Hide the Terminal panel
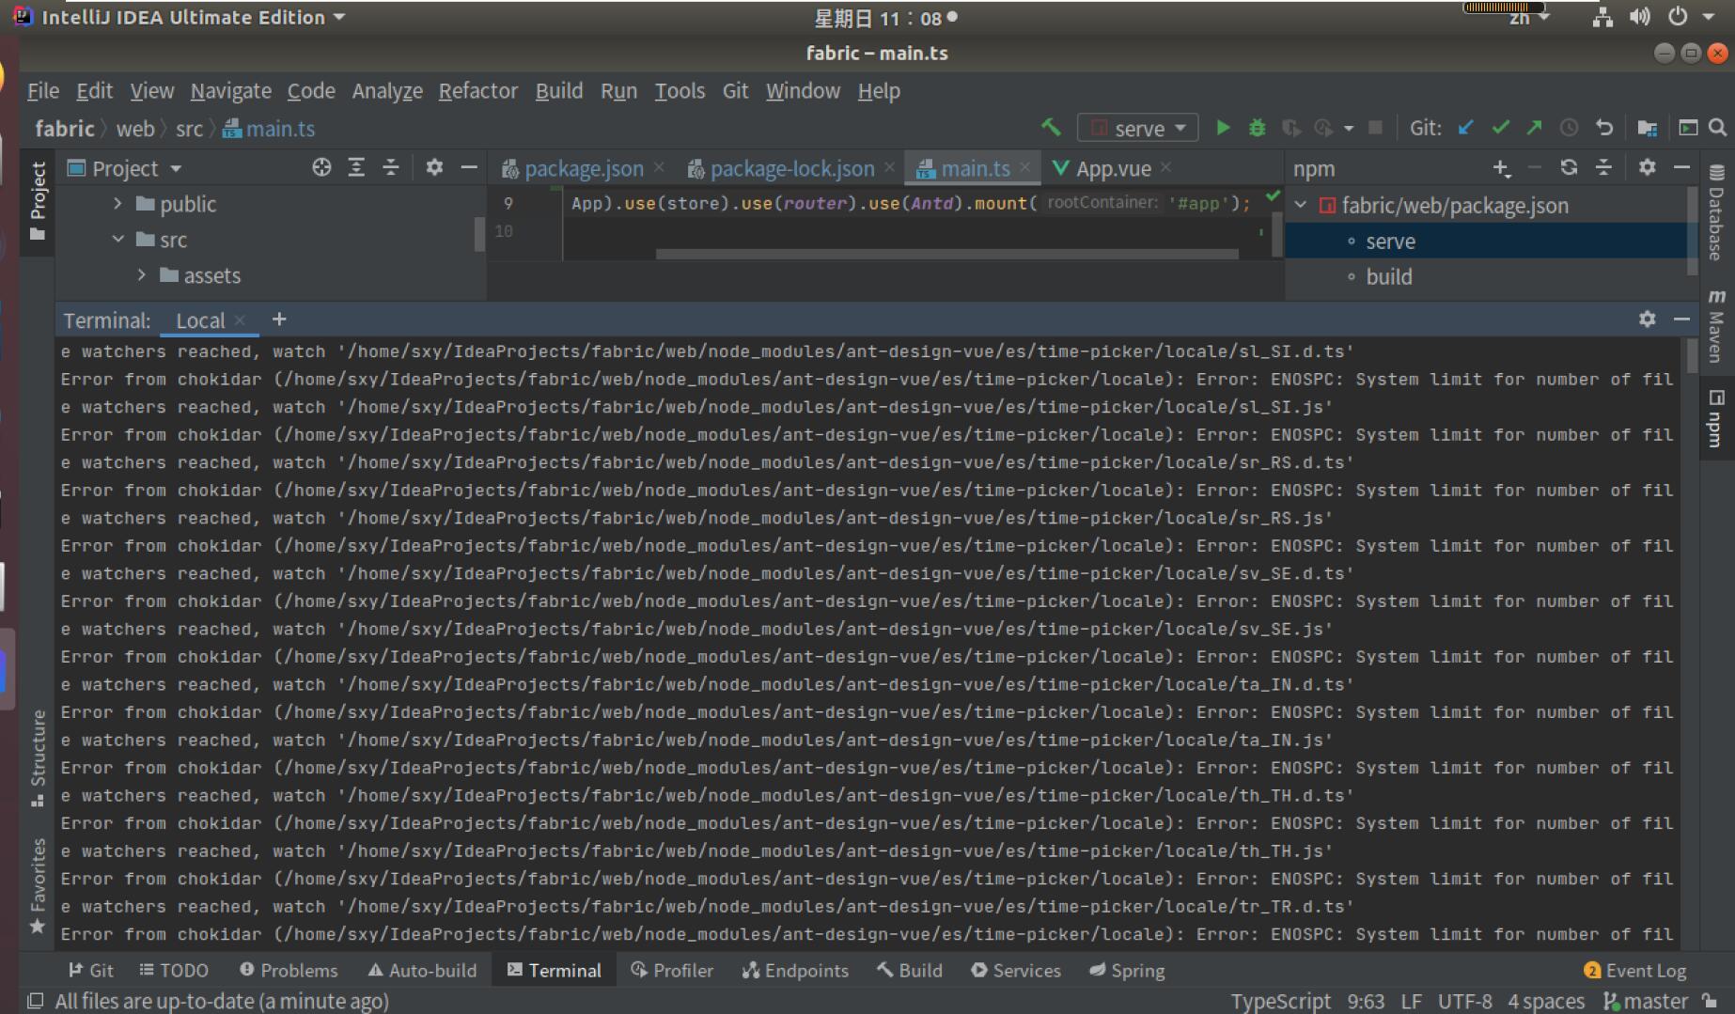The width and height of the screenshot is (1735, 1014). click(x=1681, y=320)
